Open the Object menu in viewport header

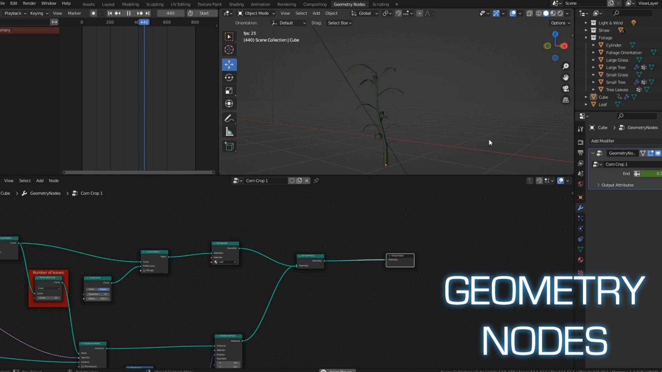pos(331,13)
